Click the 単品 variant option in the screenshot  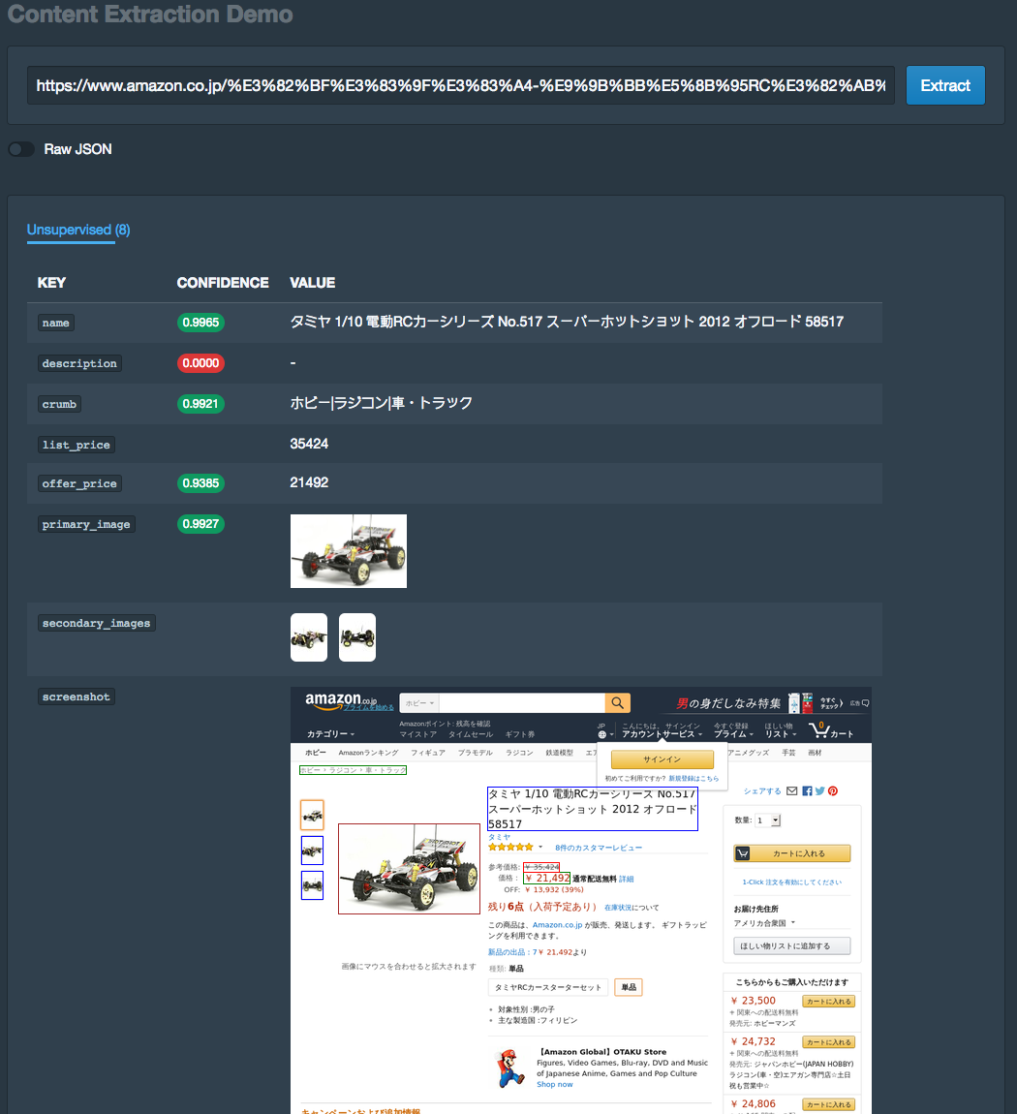(x=629, y=987)
